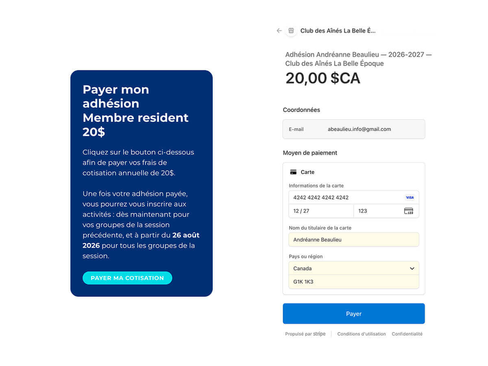Click the Stripe logo in the footer
The height and width of the screenshot is (366, 488).
(x=319, y=334)
